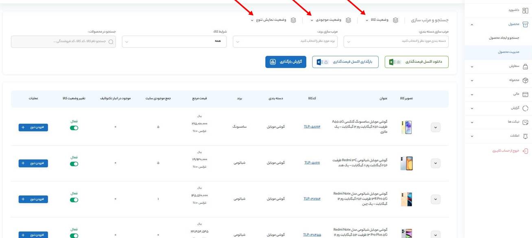Click the Redmi 13C product title
Screen dimensions: 532x238
tap(360, 163)
